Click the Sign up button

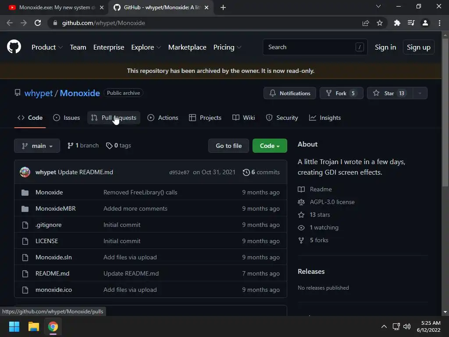[419, 47]
